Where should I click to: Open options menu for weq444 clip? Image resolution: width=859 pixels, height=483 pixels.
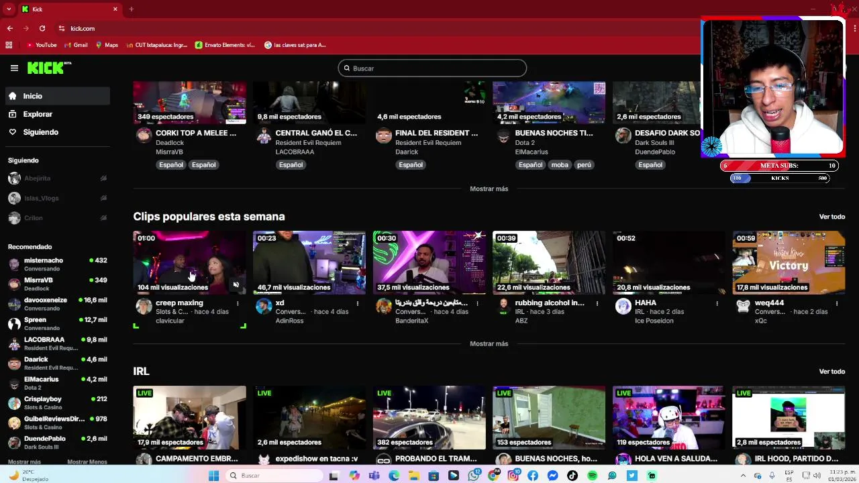(x=837, y=303)
